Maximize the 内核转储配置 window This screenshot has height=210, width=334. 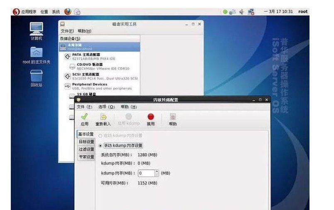tap(260, 99)
